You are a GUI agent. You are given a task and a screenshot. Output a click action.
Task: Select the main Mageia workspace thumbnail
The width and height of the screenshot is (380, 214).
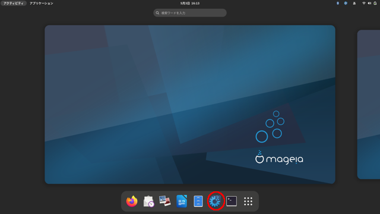(x=190, y=105)
